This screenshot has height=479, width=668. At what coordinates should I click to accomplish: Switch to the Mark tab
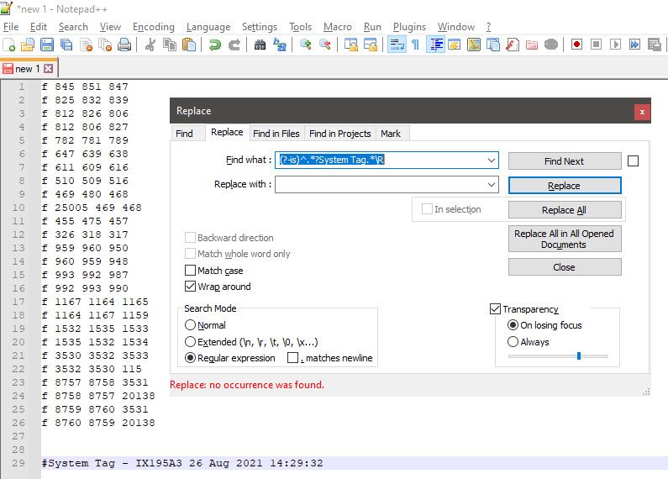click(391, 134)
